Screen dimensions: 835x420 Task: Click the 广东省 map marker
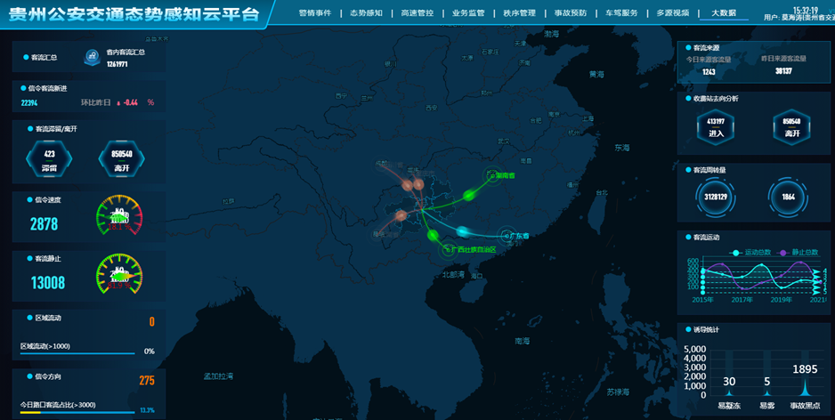[510, 236]
